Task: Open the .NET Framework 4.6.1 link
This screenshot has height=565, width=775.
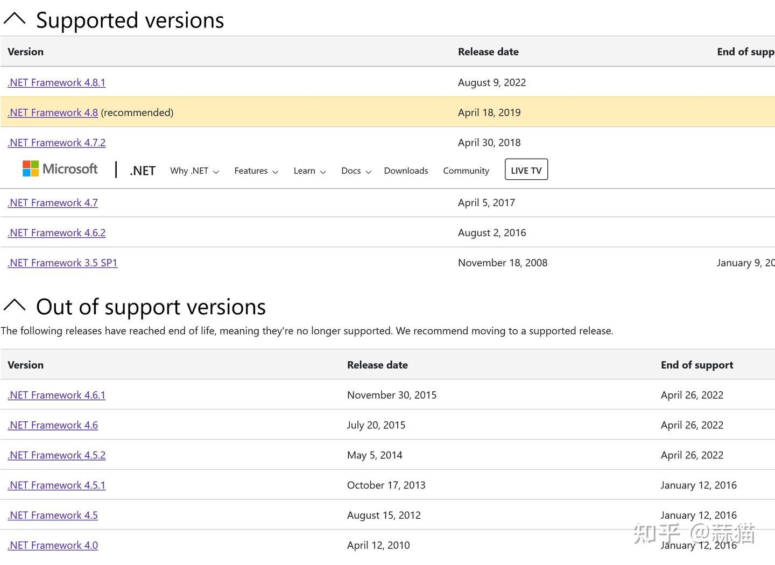Action: pyautogui.click(x=56, y=395)
